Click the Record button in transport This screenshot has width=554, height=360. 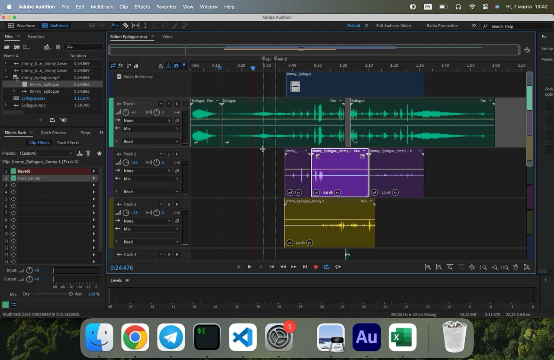pyautogui.click(x=316, y=267)
